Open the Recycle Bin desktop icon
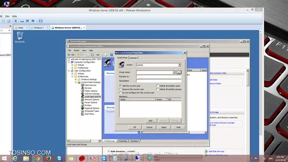The width and height of the screenshot is (288, 162). coord(20,37)
